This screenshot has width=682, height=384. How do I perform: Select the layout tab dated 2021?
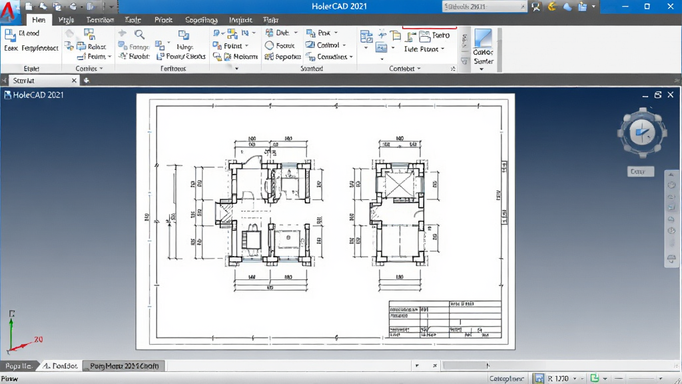coord(125,366)
